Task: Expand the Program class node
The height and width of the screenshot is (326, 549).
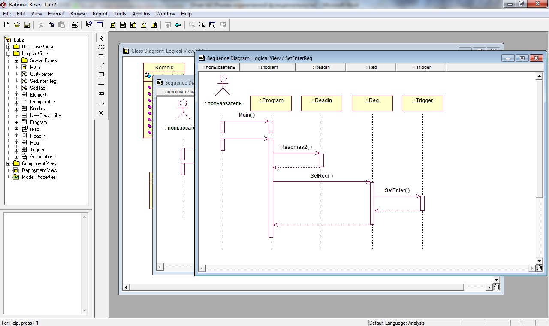Action: tap(17, 122)
